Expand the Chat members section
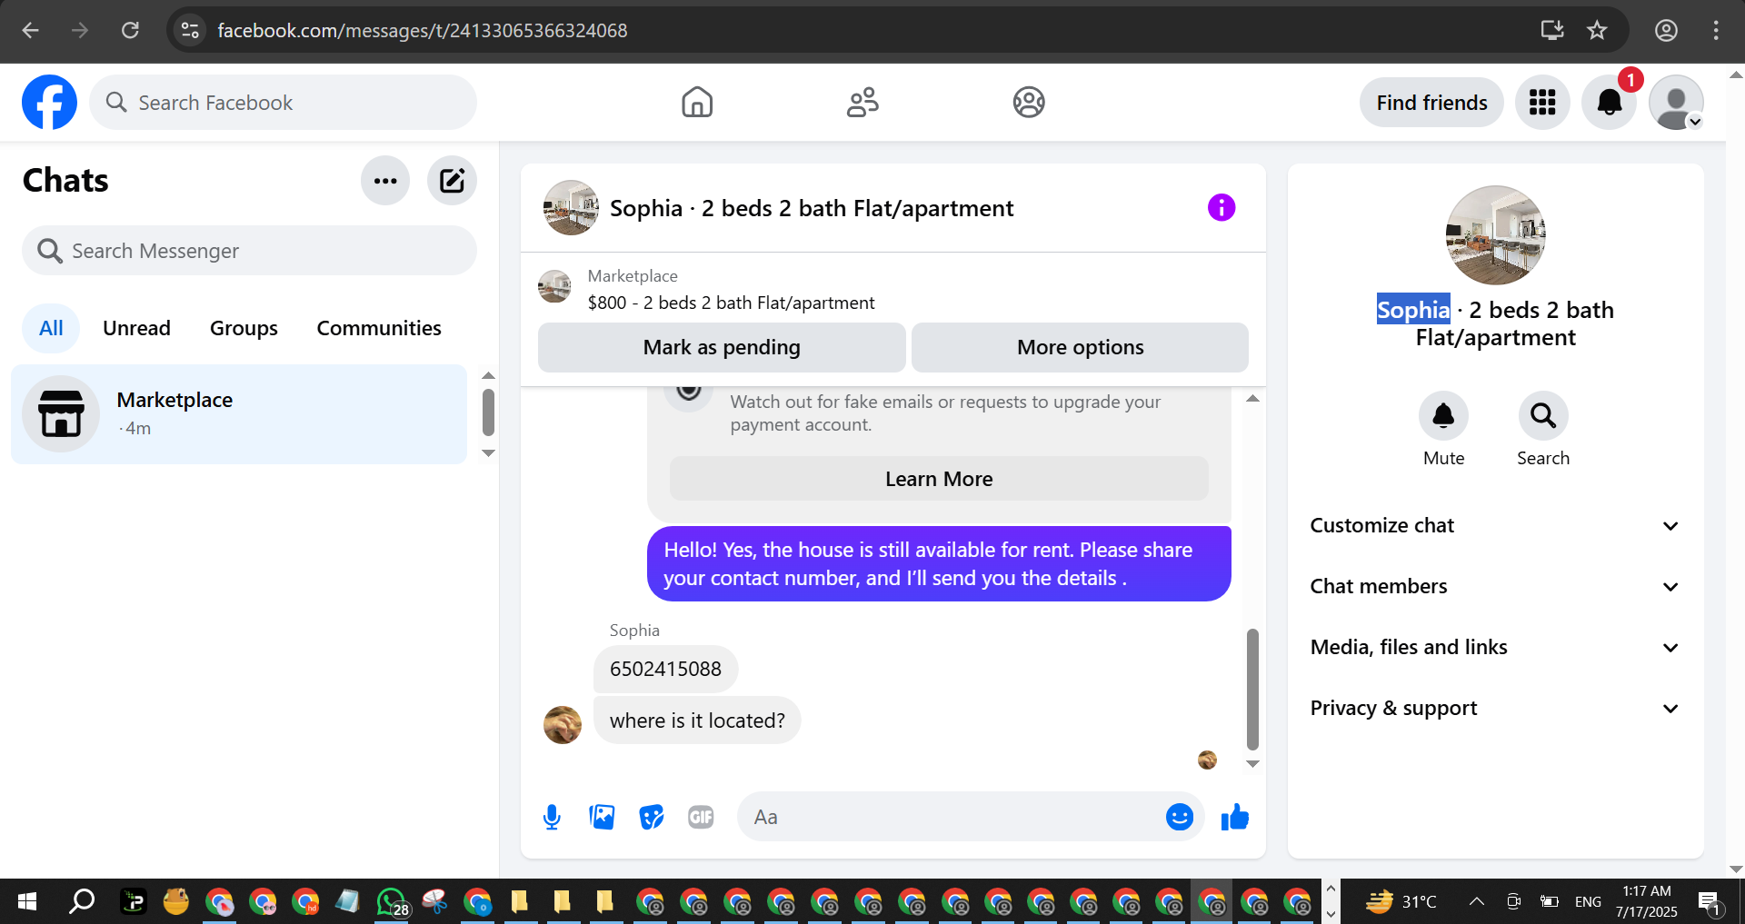 (1496, 586)
